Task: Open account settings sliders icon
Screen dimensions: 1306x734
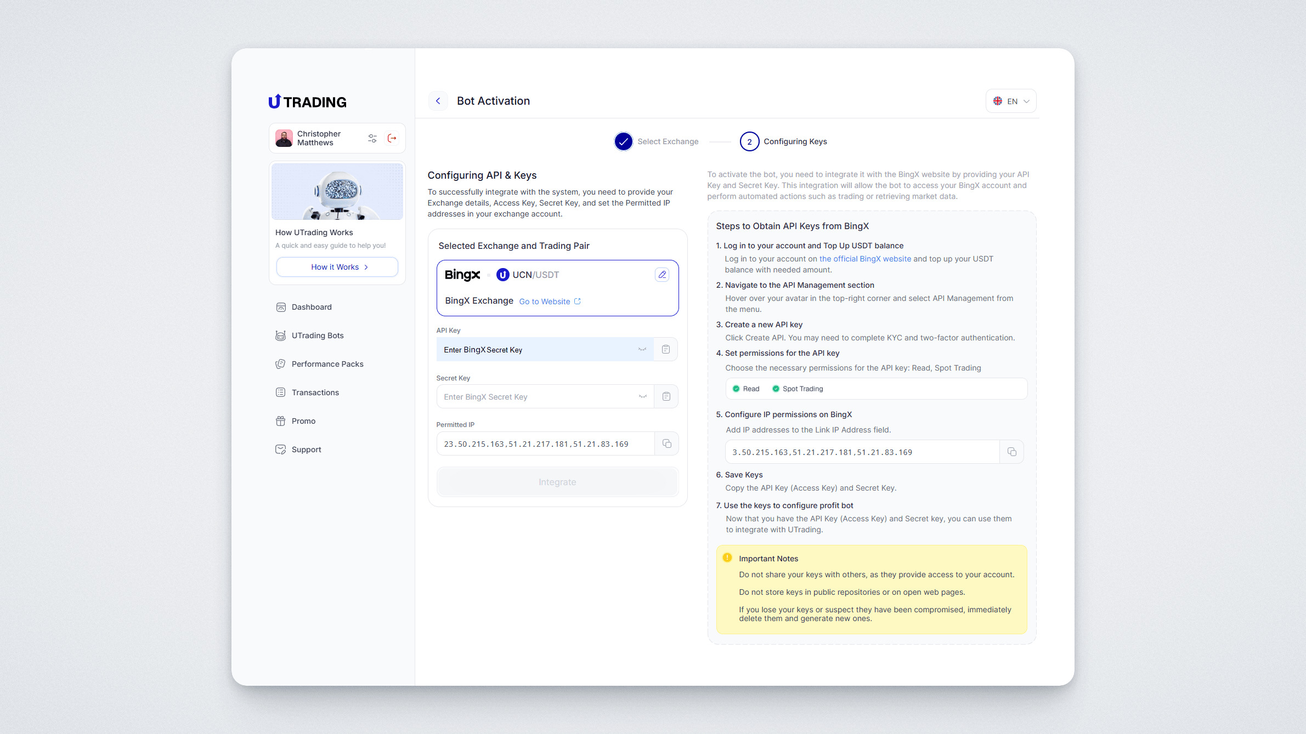Action: click(x=372, y=138)
